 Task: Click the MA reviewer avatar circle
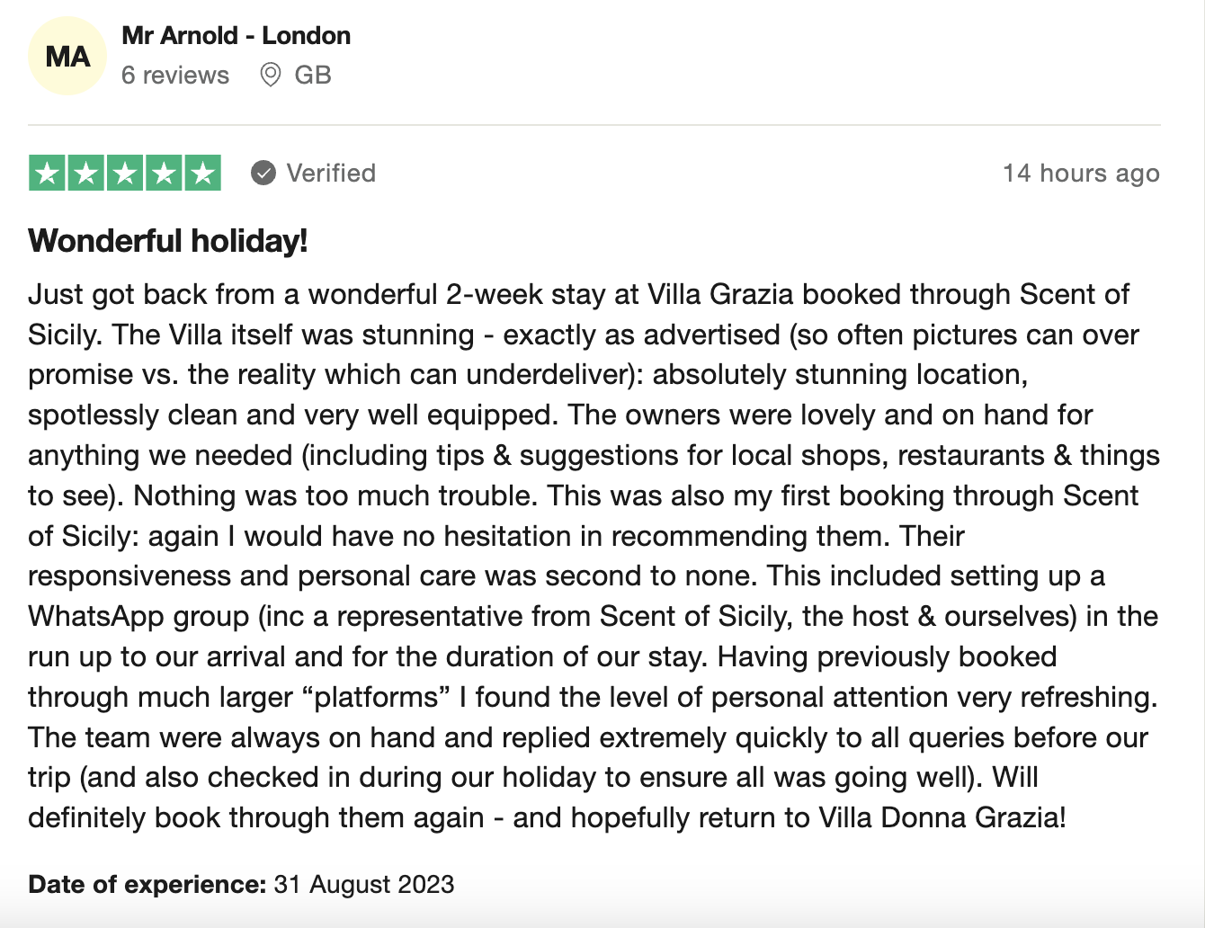pyautogui.click(x=67, y=56)
